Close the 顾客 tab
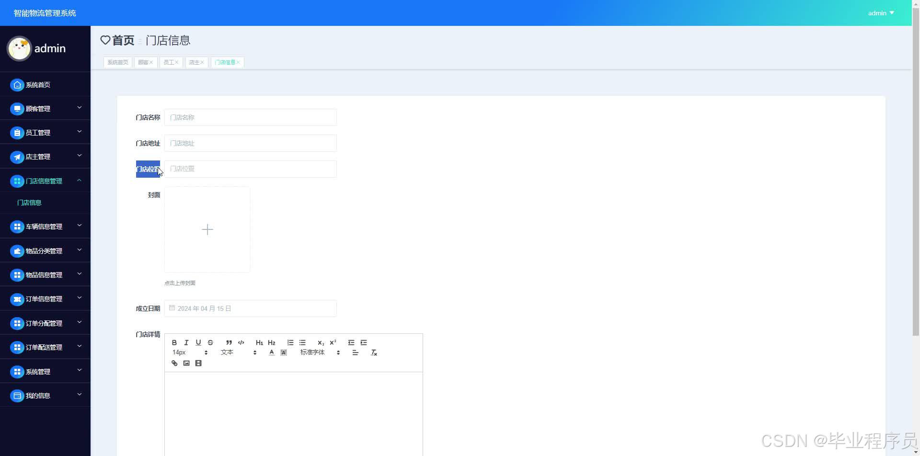The height and width of the screenshot is (456, 920). [x=151, y=62]
